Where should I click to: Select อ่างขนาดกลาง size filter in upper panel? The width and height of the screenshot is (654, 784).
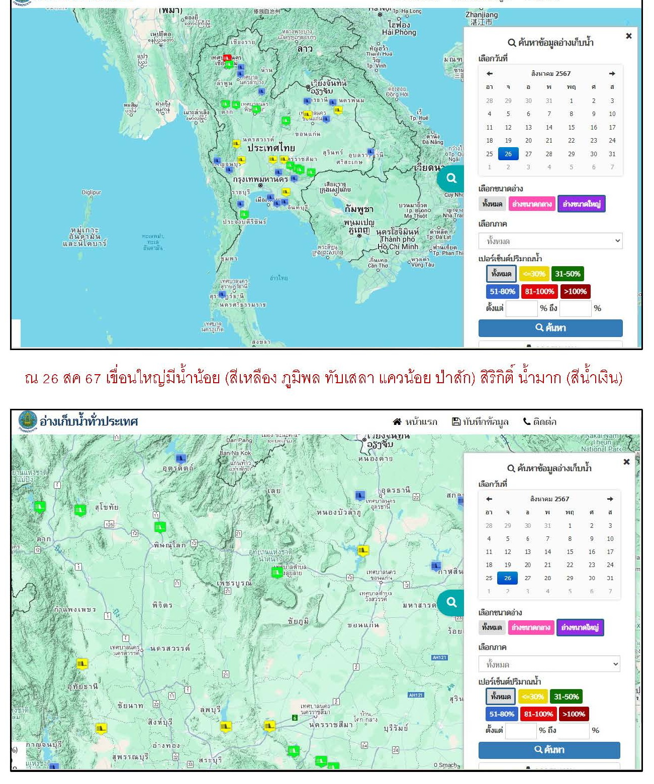532,204
